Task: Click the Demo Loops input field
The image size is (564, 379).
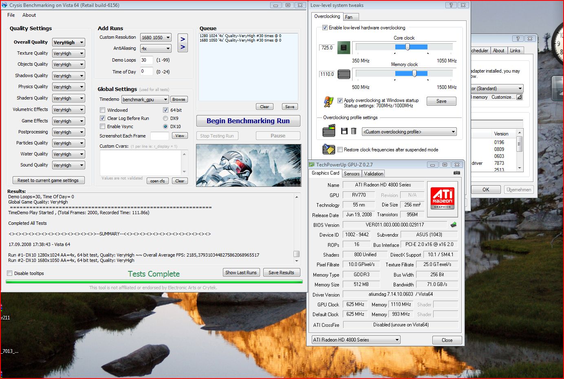Action: point(146,60)
